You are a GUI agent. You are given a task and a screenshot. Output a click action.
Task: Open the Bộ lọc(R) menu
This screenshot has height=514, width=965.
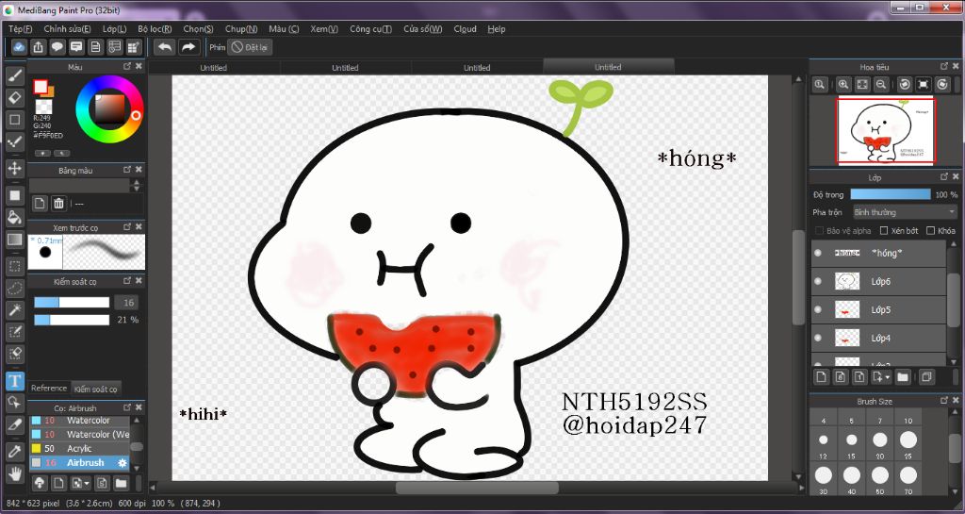(x=155, y=29)
